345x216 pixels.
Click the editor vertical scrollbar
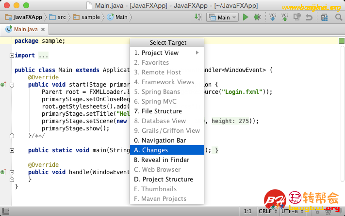(x=343, y=115)
